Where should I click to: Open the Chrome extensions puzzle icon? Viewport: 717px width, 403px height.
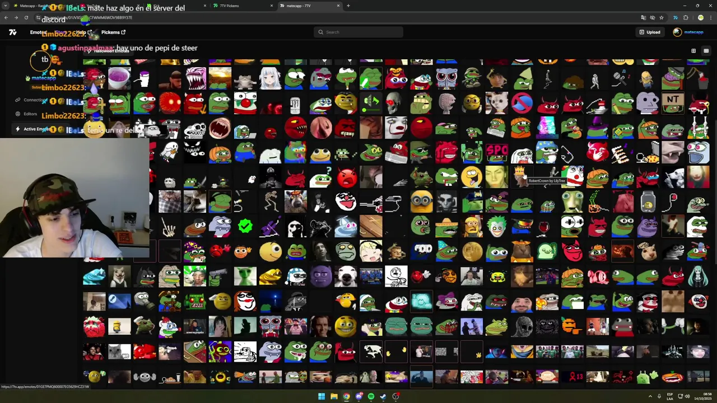pos(686,17)
